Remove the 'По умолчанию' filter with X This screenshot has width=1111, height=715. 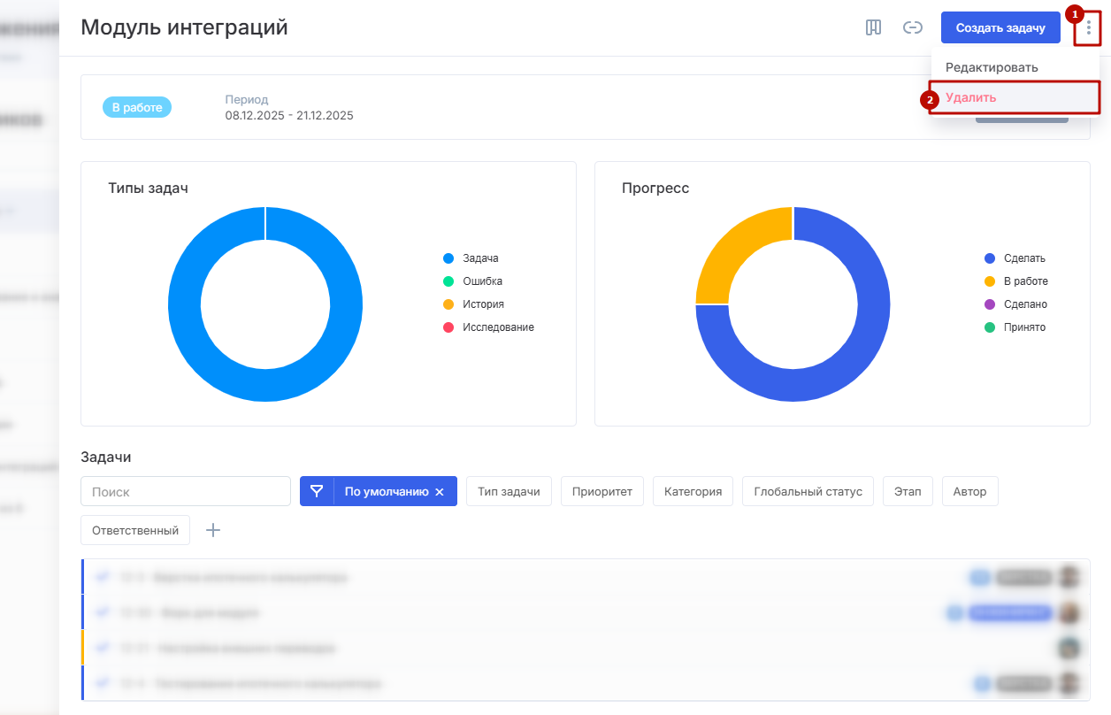click(x=440, y=492)
